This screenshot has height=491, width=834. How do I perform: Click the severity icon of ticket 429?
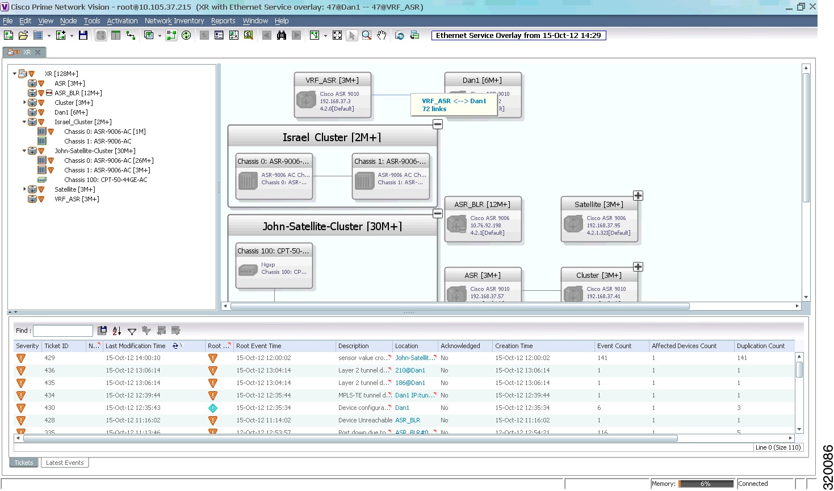[21, 358]
